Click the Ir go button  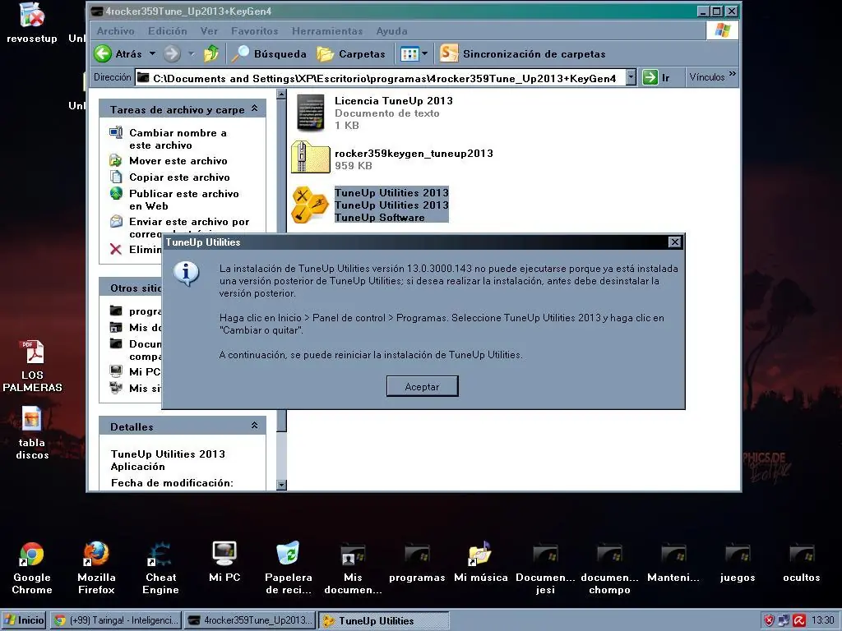[x=657, y=78]
